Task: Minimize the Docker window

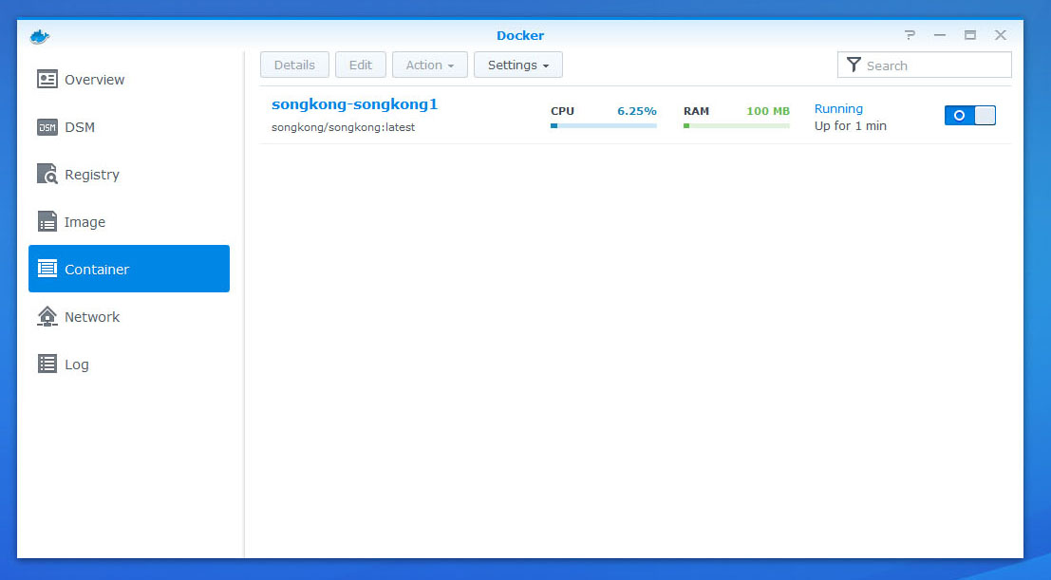Action: (x=940, y=35)
